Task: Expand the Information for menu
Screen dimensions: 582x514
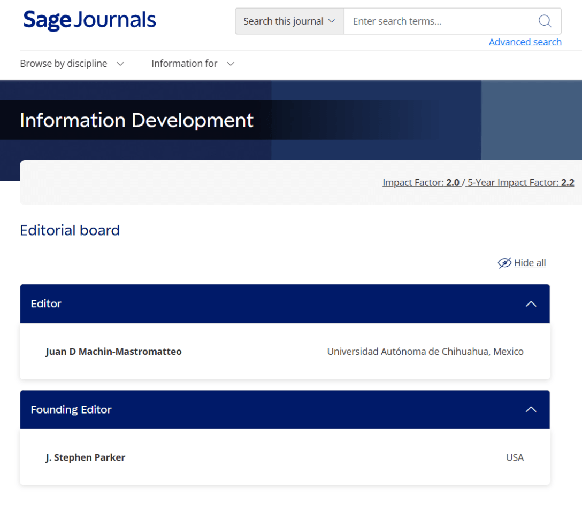Action: (x=185, y=64)
